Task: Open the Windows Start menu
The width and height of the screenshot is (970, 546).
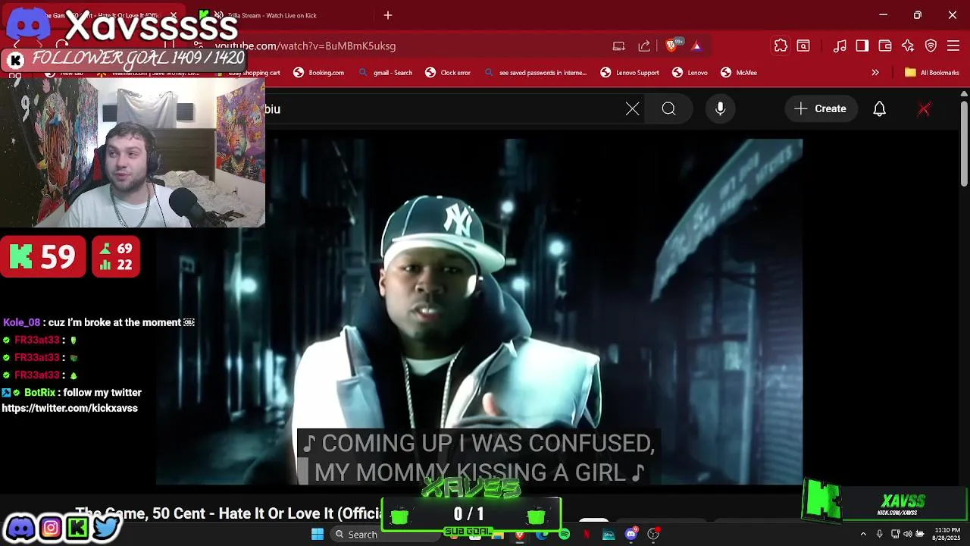Action: point(318,535)
